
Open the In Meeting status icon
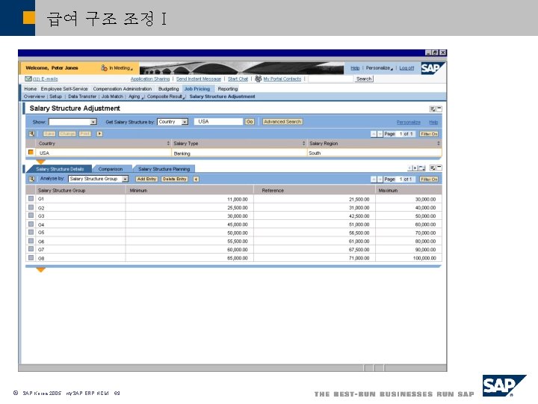[x=104, y=67]
